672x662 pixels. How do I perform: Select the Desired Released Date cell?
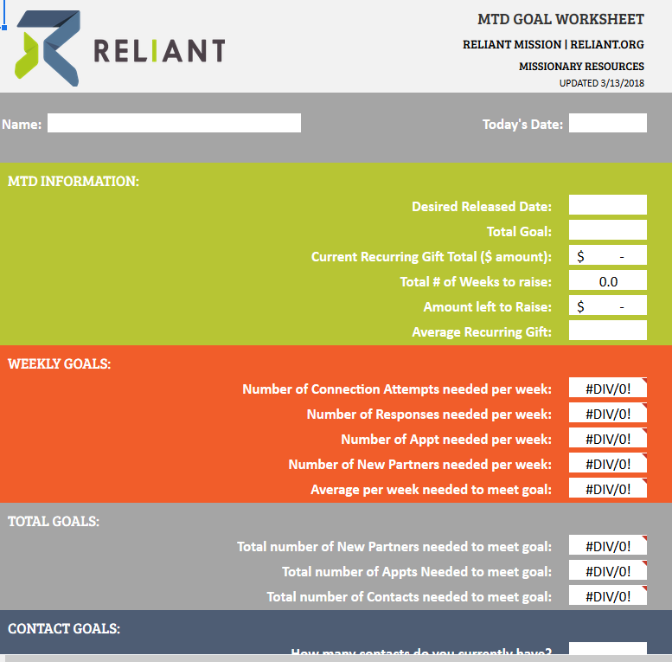tap(607, 205)
